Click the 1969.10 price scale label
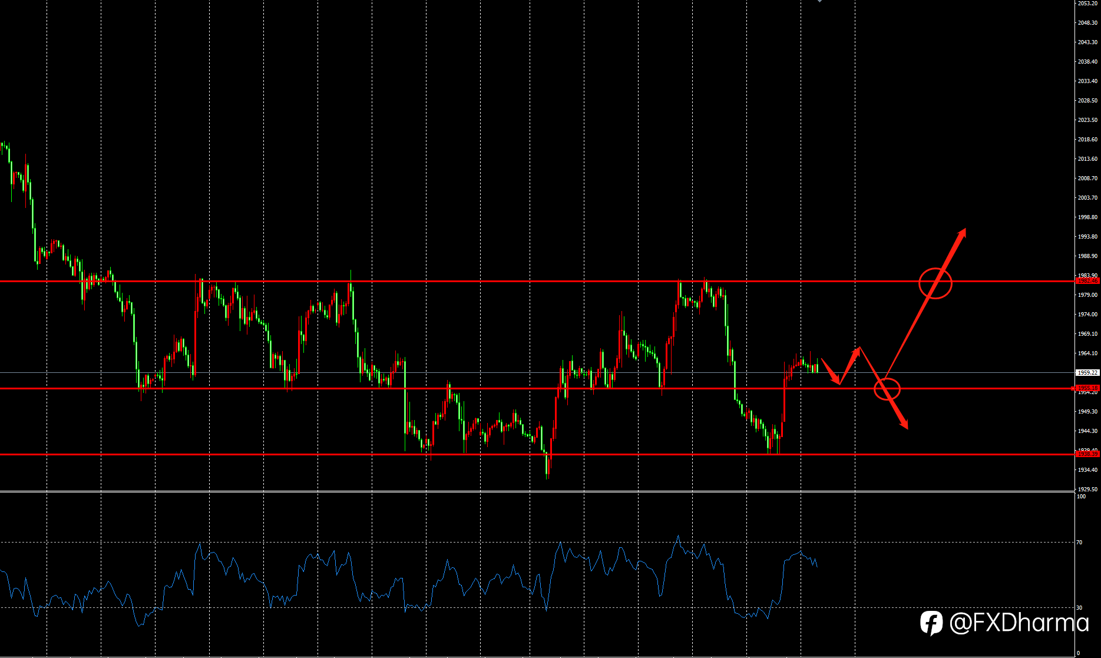This screenshot has width=1101, height=658. (1087, 334)
